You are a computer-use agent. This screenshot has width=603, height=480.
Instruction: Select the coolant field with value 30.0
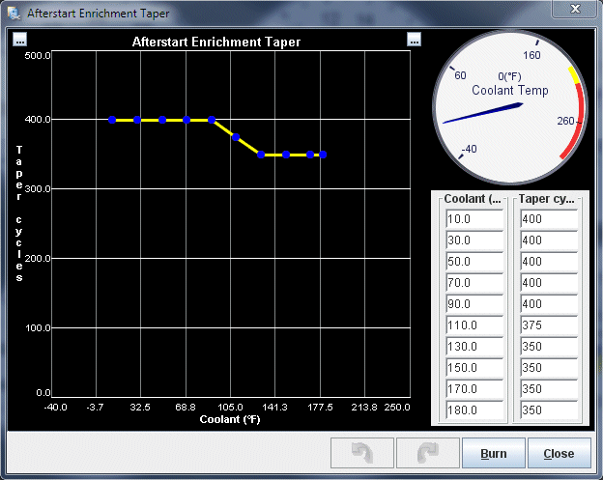point(474,240)
